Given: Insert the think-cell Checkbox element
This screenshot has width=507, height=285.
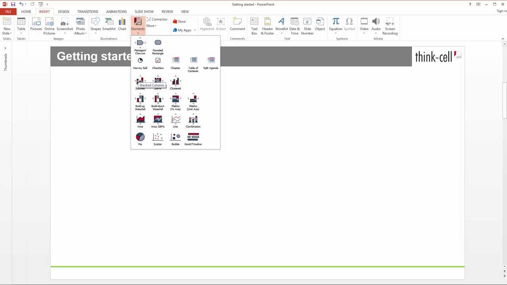Looking at the screenshot, I should click(158, 62).
